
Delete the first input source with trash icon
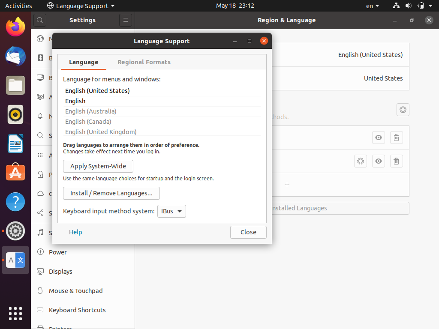(396, 138)
